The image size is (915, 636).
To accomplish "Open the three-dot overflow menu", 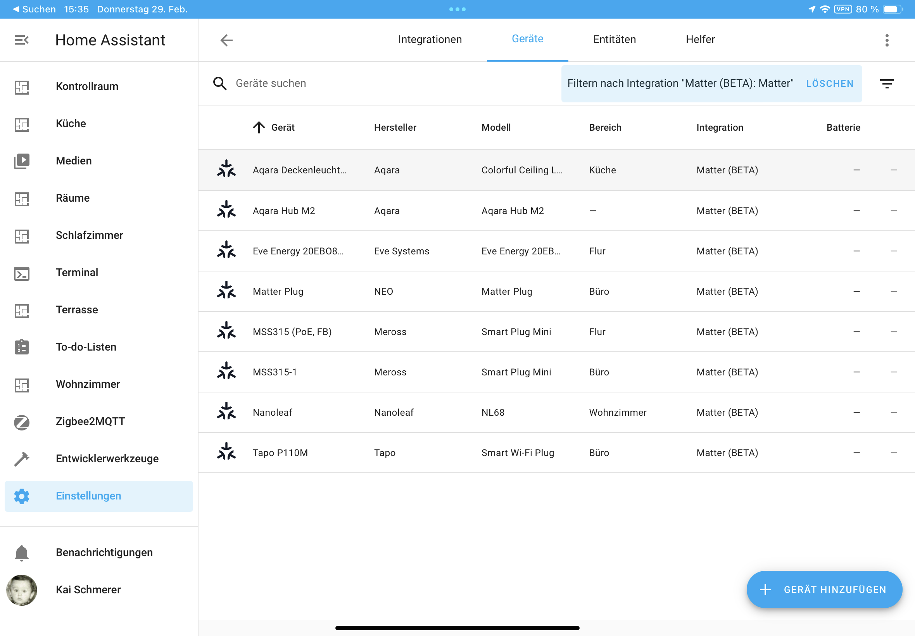I will coord(887,40).
